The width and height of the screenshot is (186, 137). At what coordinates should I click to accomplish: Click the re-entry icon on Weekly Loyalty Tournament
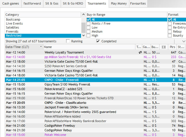140,52
